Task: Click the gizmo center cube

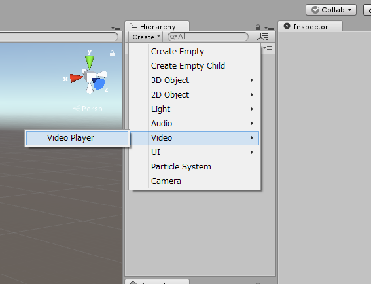Action: click(x=90, y=77)
